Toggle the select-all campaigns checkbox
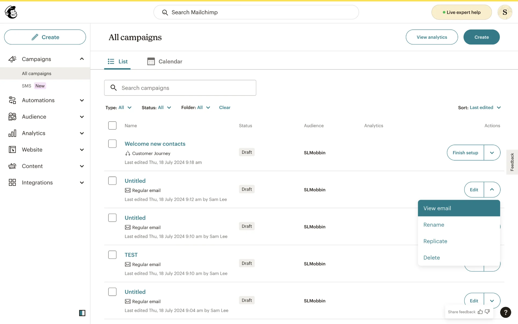 [112, 126]
